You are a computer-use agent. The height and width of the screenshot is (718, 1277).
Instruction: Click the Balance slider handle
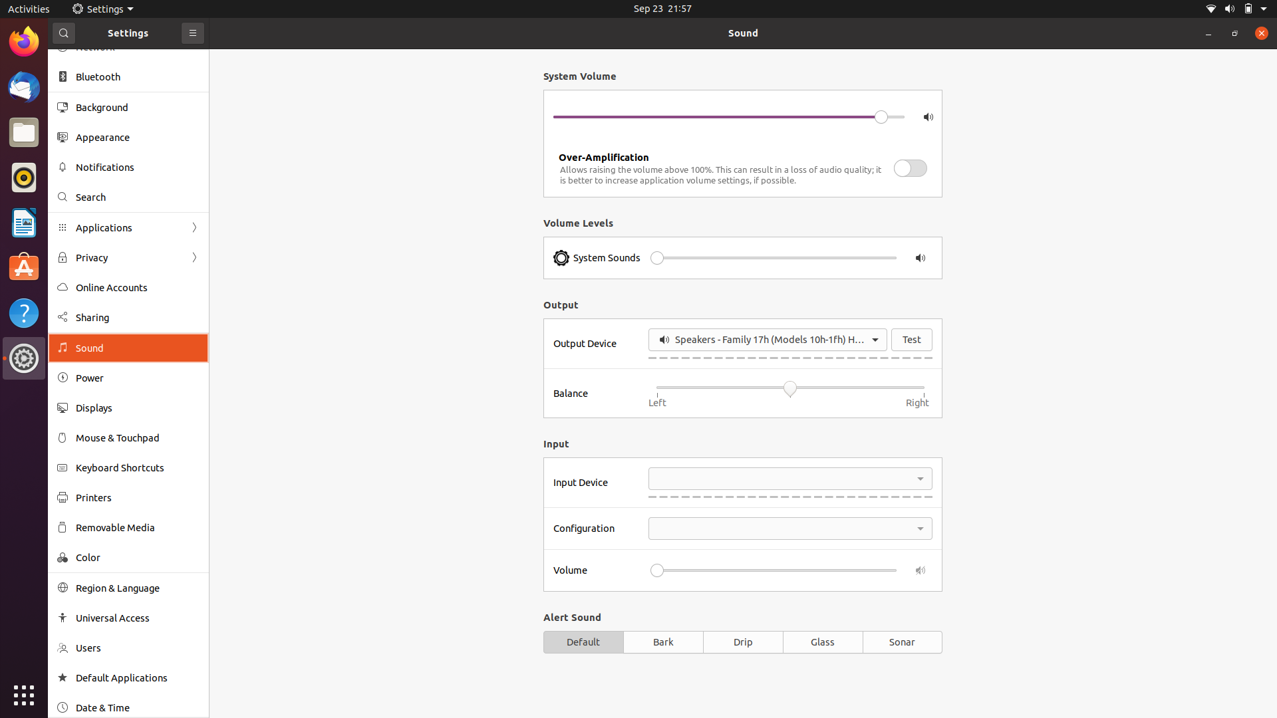[789, 388]
